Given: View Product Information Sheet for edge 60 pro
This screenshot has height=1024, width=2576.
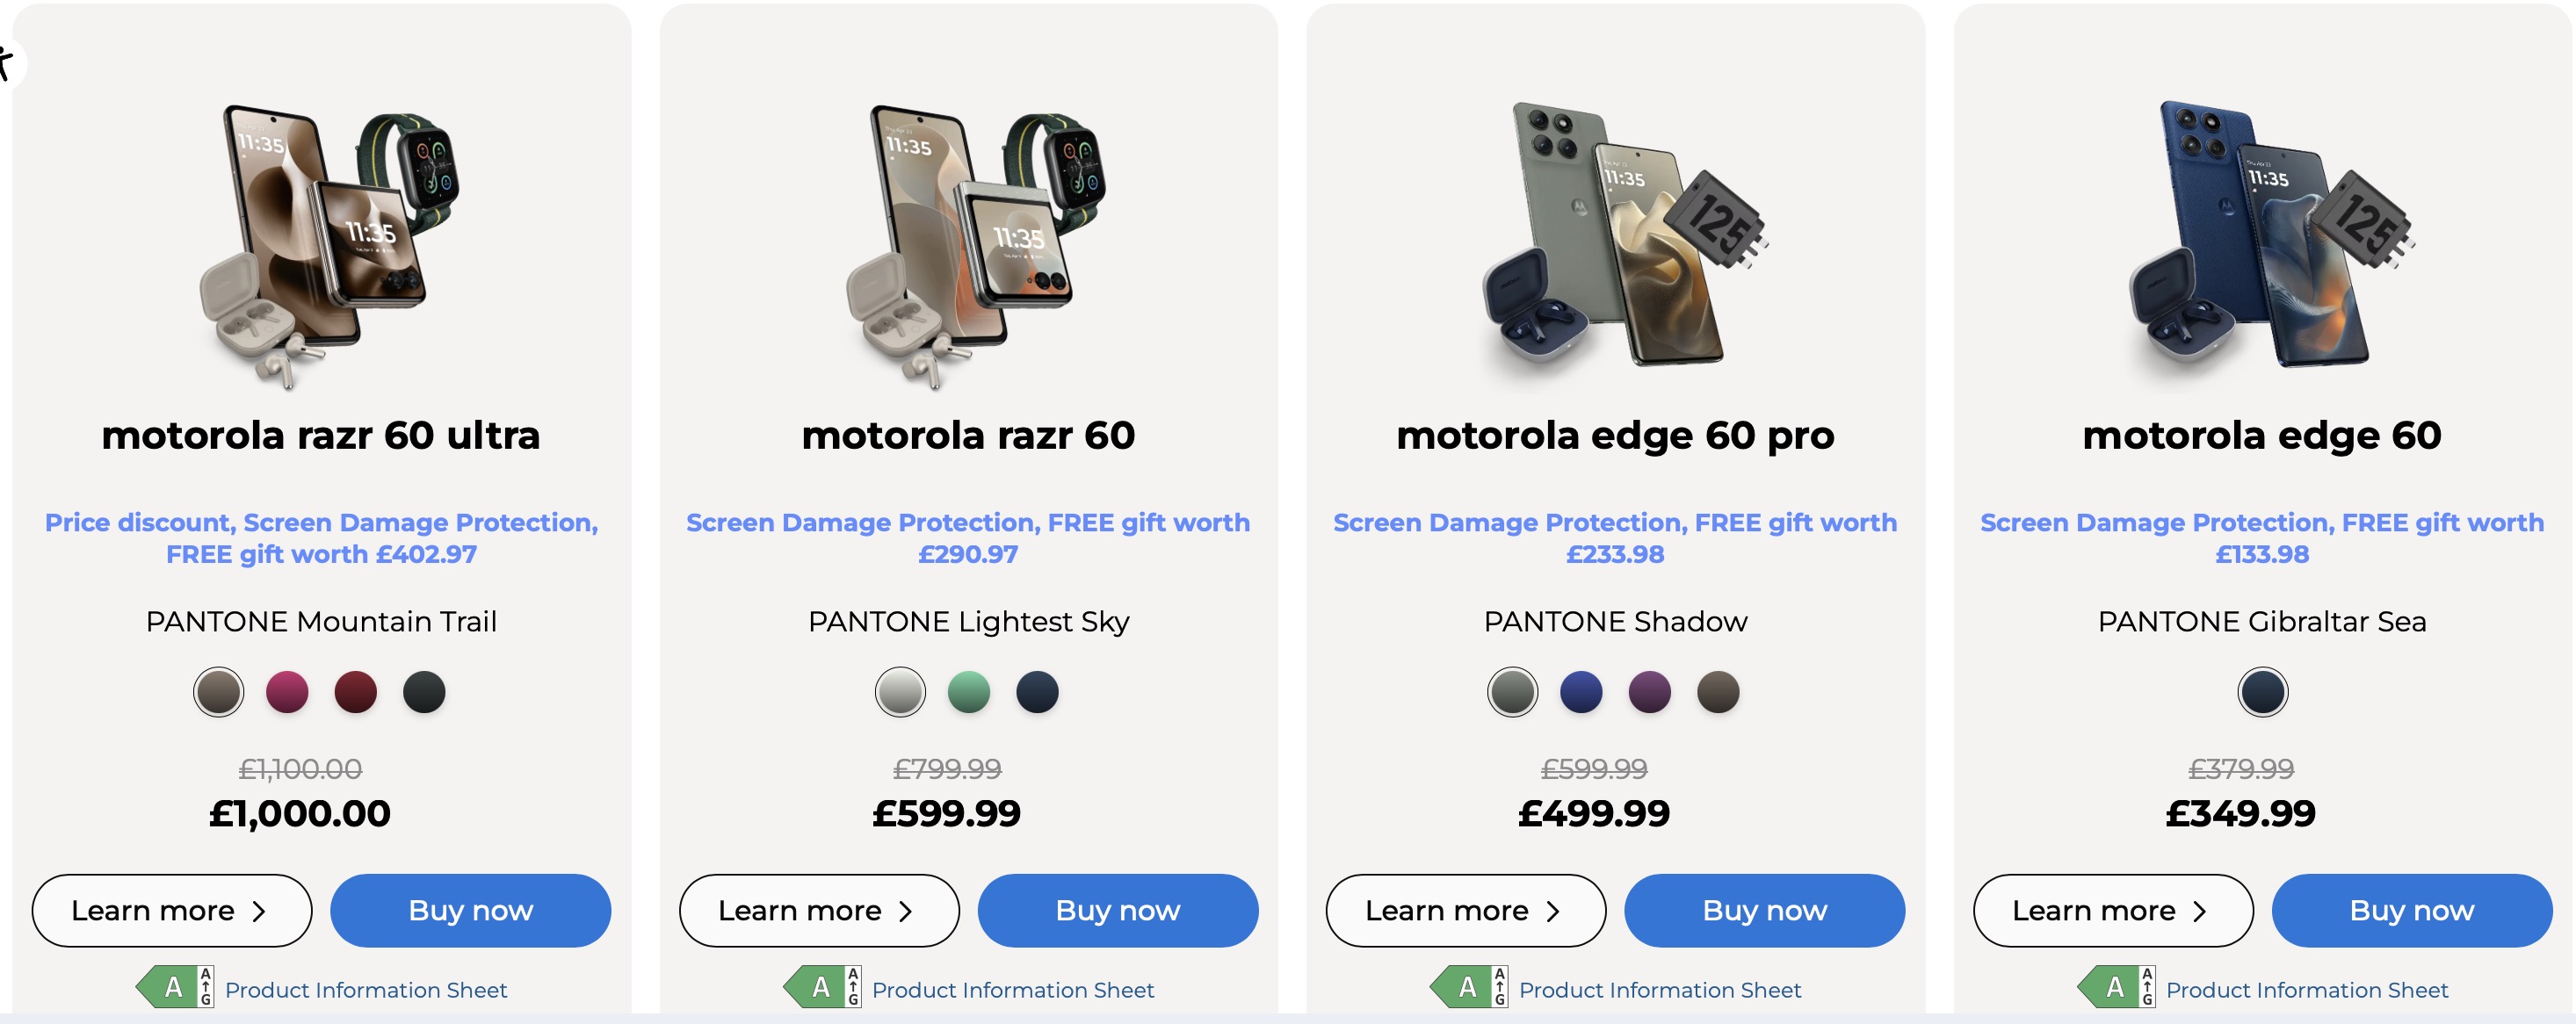Looking at the screenshot, I should coord(1660,990).
